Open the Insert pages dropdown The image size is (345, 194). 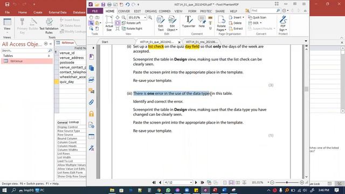pyautogui.click(x=236, y=17)
